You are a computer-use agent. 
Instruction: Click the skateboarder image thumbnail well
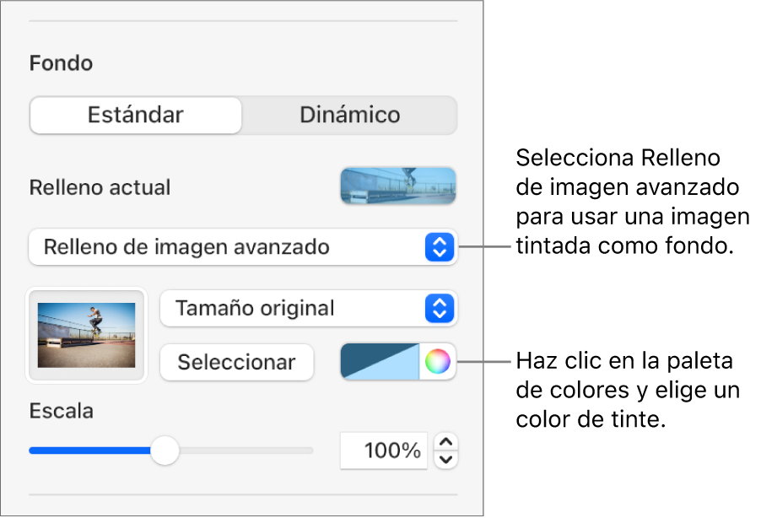point(87,334)
